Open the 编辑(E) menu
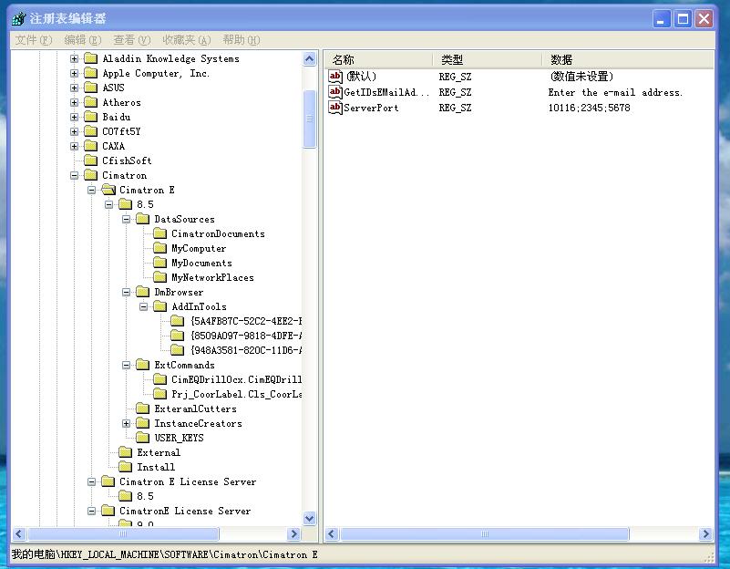 coord(82,40)
